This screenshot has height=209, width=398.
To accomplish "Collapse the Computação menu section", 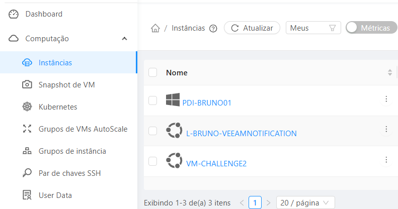I will pos(124,38).
